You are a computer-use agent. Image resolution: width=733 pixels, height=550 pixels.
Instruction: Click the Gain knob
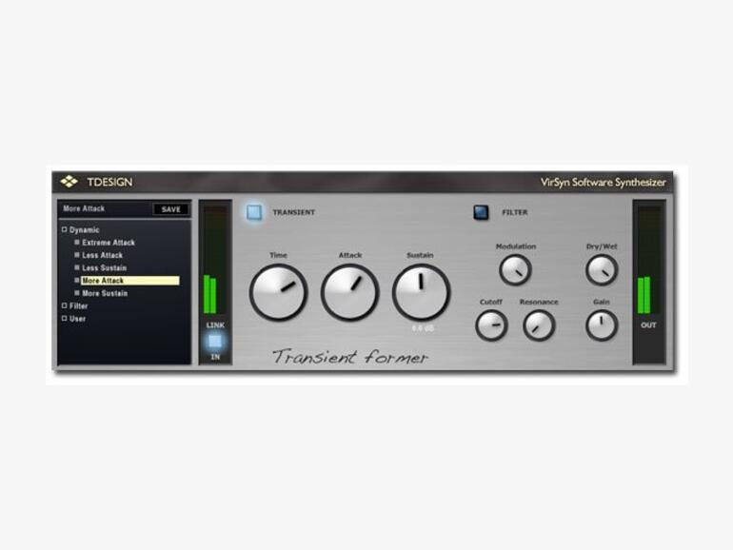602,325
